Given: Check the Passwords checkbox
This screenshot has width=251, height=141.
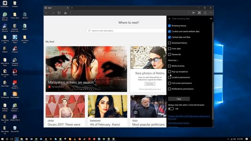Looking at the screenshot, I should pyautogui.click(x=169, y=54).
